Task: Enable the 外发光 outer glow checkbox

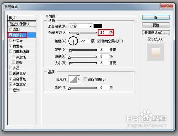Action: coord(11,40)
